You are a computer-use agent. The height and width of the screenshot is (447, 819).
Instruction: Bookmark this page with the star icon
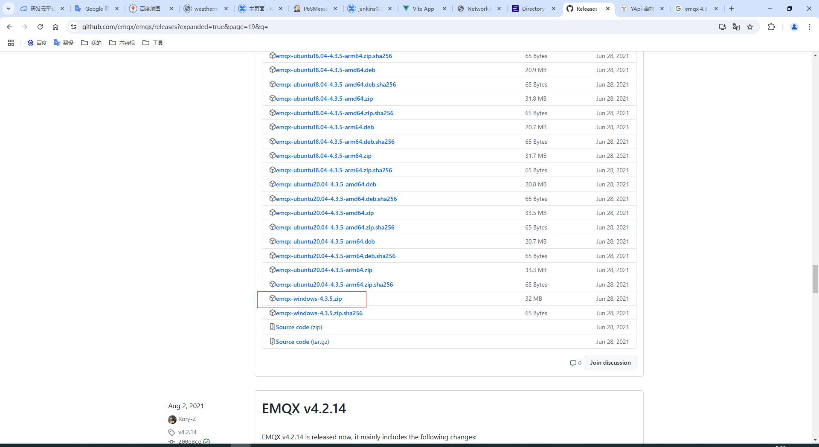pyautogui.click(x=750, y=27)
